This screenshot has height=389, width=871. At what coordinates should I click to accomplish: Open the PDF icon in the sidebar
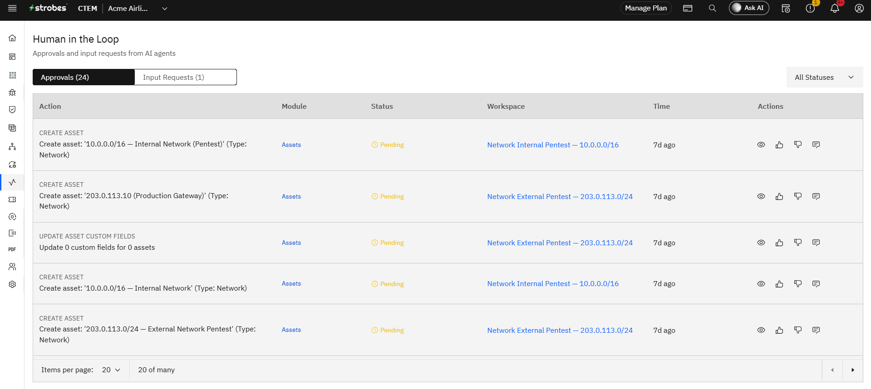coord(12,249)
